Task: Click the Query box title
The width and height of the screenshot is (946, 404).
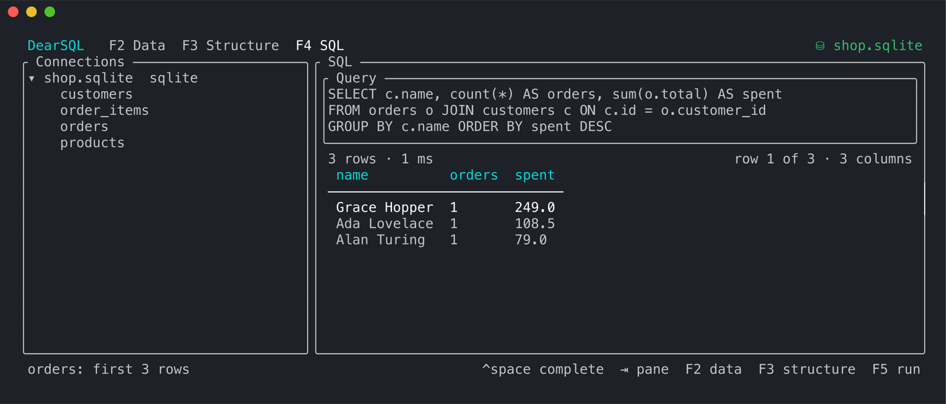Action: [x=356, y=78]
